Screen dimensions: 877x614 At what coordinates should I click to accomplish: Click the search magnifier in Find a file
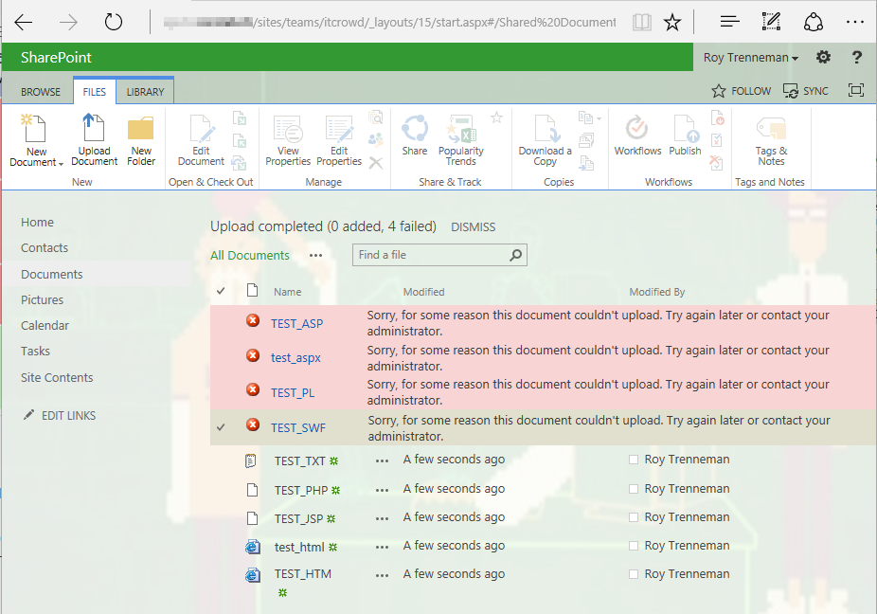(x=515, y=255)
